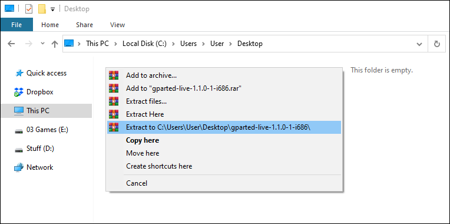Open the address bar history dropdown
This screenshot has height=224, width=450.
419,44
